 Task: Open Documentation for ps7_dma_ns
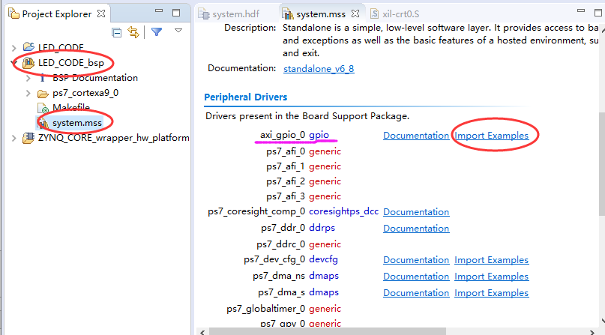[x=416, y=277]
